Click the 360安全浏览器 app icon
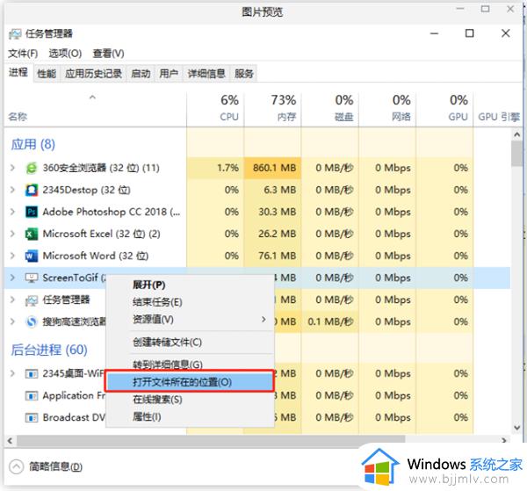 click(32, 168)
